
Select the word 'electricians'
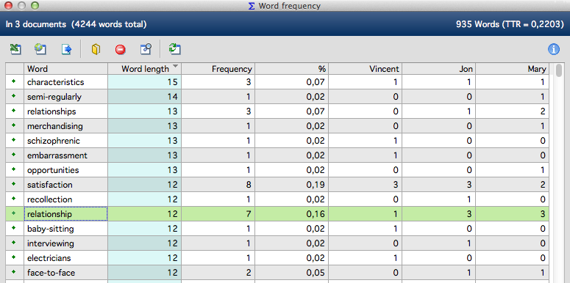49,258
